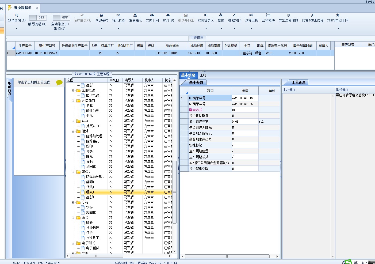Click the 验收标准 column header
The width and height of the screenshot is (375, 264).
[x=172, y=46]
